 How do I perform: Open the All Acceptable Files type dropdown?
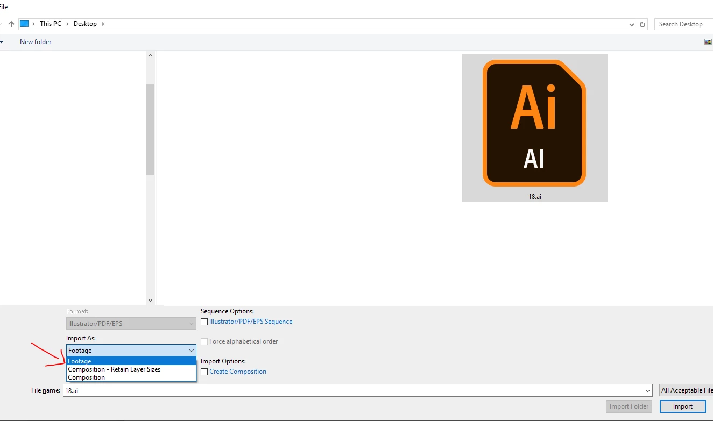point(687,390)
